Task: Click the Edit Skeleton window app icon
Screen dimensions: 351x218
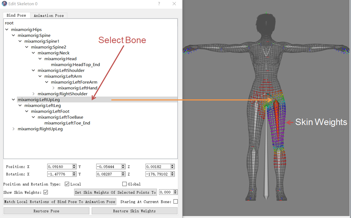Action: (x=4, y=4)
